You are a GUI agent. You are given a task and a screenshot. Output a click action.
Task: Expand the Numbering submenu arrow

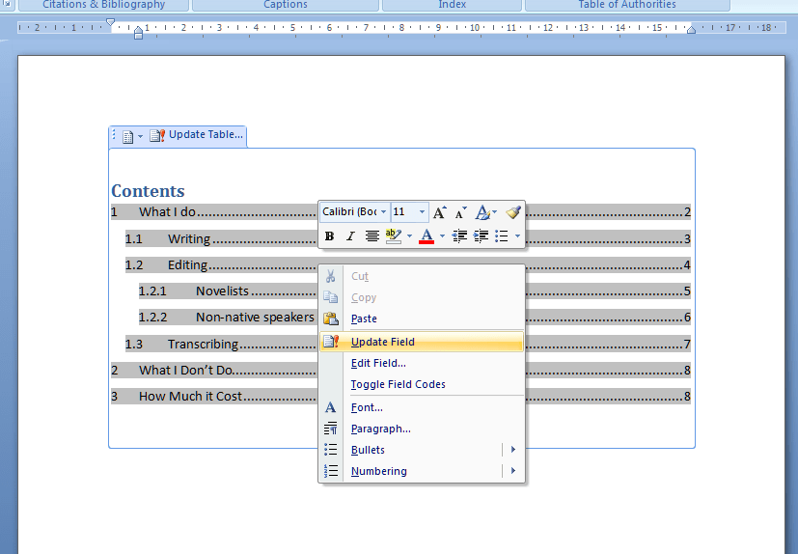click(513, 471)
